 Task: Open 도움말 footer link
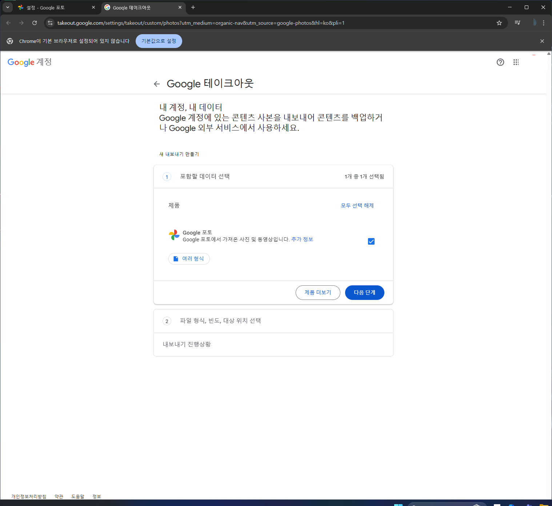(78, 497)
